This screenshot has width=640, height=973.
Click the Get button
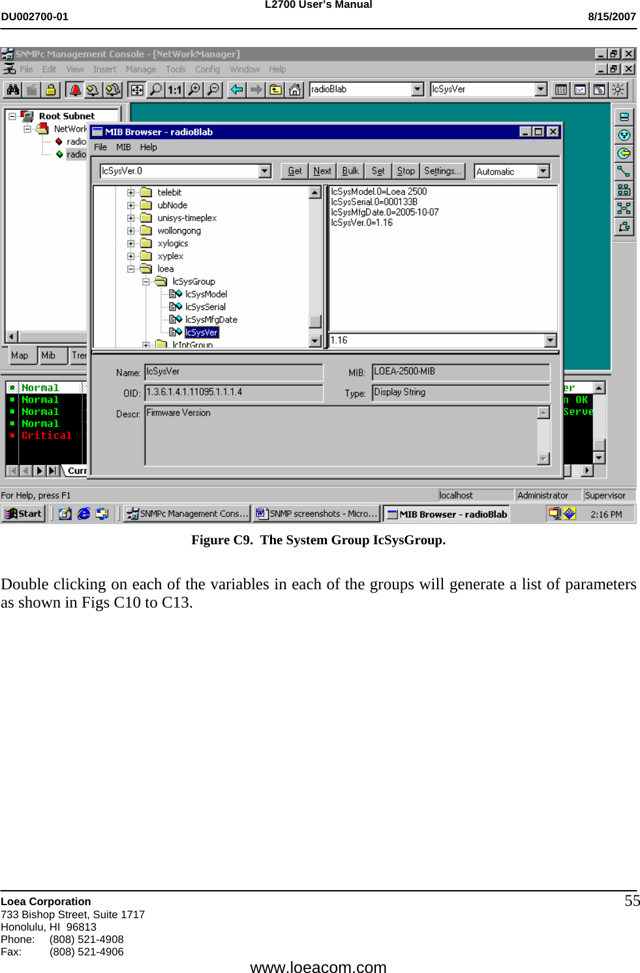click(x=294, y=170)
